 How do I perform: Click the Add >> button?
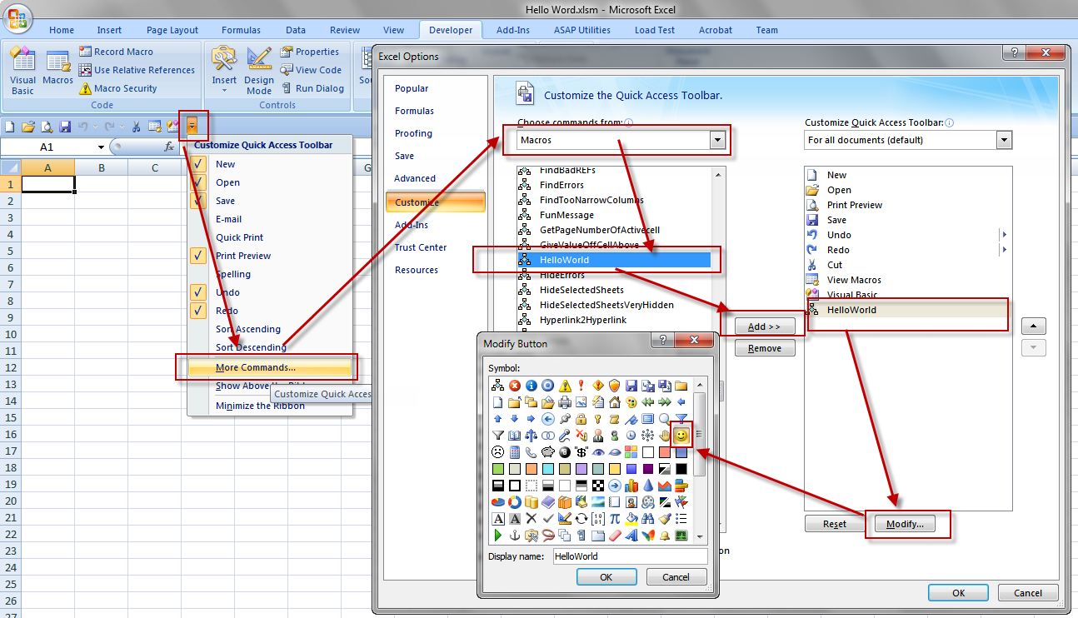tap(764, 326)
